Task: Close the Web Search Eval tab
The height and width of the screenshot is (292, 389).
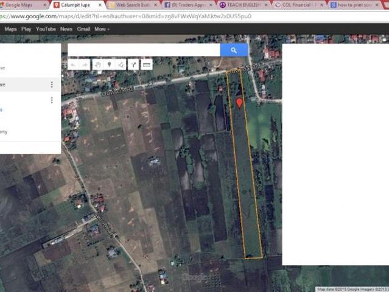Action: pos(156,5)
